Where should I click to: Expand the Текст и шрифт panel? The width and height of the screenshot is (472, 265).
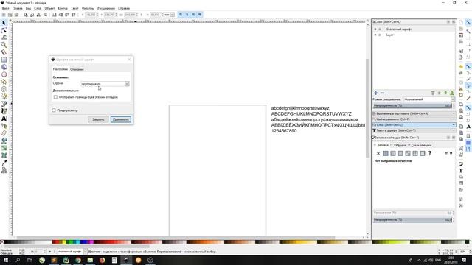coord(414,130)
